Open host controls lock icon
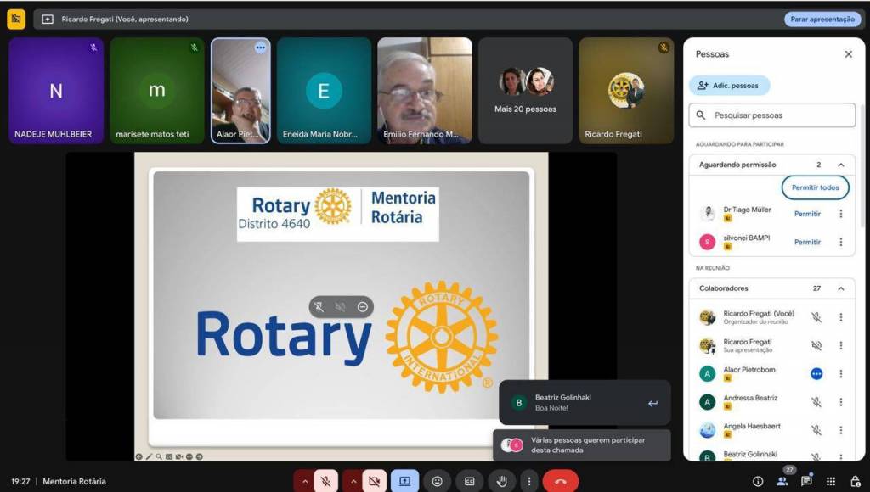This screenshot has height=492, width=870. point(855,481)
